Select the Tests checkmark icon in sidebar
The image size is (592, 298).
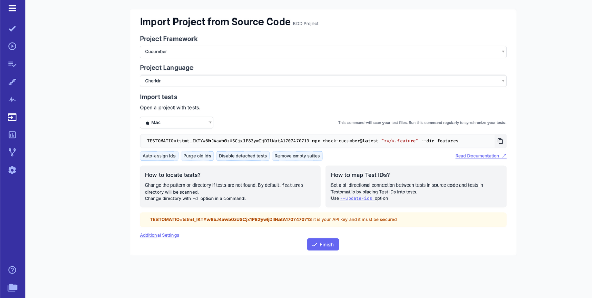(x=12, y=29)
